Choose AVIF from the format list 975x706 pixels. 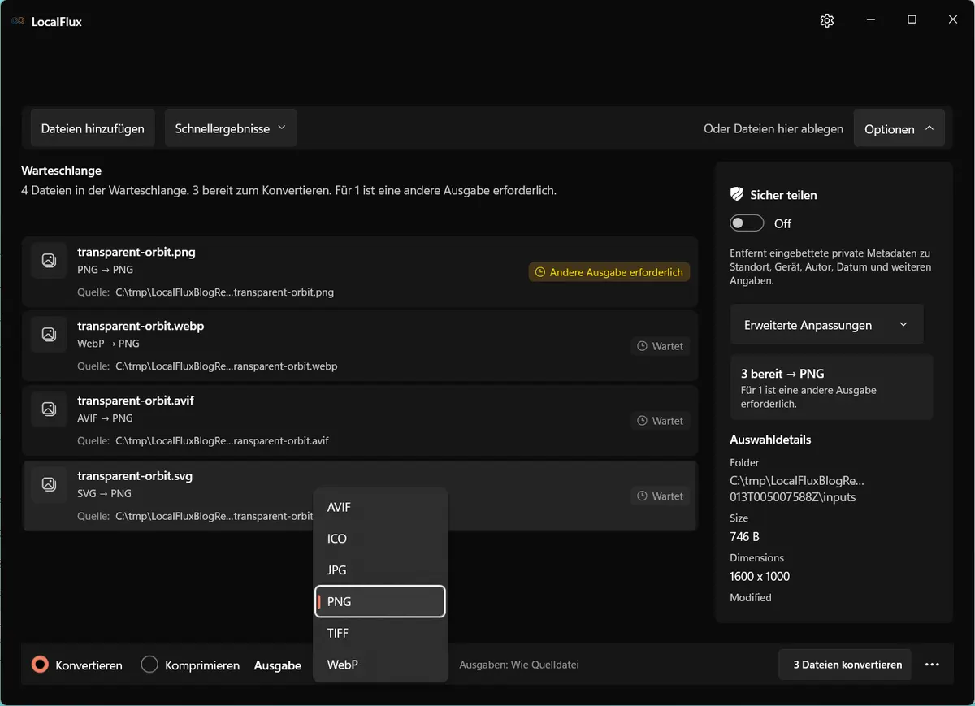pyautogui.click(x=380, y=507)
